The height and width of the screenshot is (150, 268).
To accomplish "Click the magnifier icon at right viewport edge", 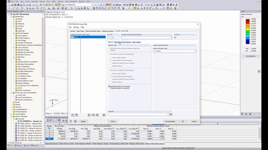I will pos(259,72).
